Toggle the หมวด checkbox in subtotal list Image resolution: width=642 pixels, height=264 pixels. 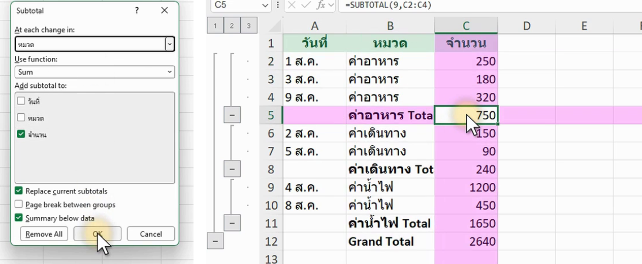pos(21,118)
